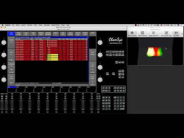The width and height of the screenshot is (184, 138).
Task: Click third encoder wheel on left side
Action: tap(4, 67)
